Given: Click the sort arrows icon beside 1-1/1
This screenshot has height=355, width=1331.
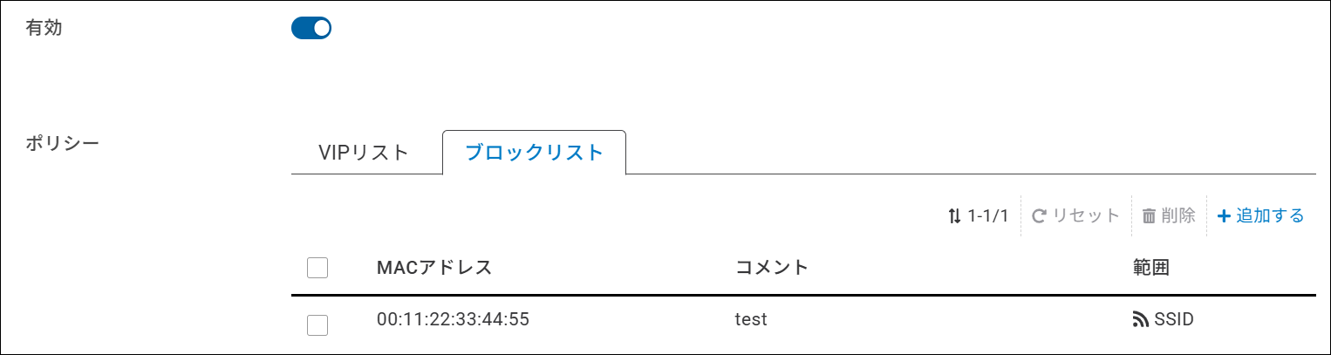Looking at the screenshot, I should [x=954, y=215].
